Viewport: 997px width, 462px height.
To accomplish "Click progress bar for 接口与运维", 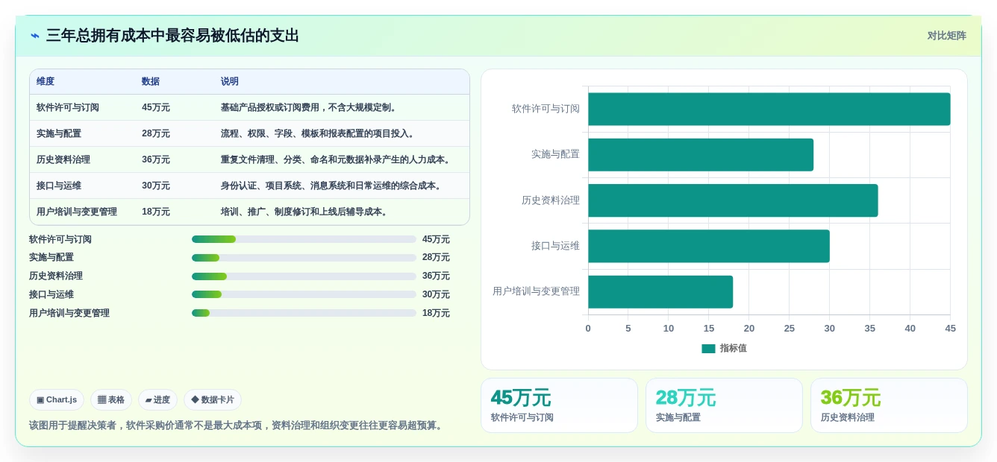I will (304, 294).
